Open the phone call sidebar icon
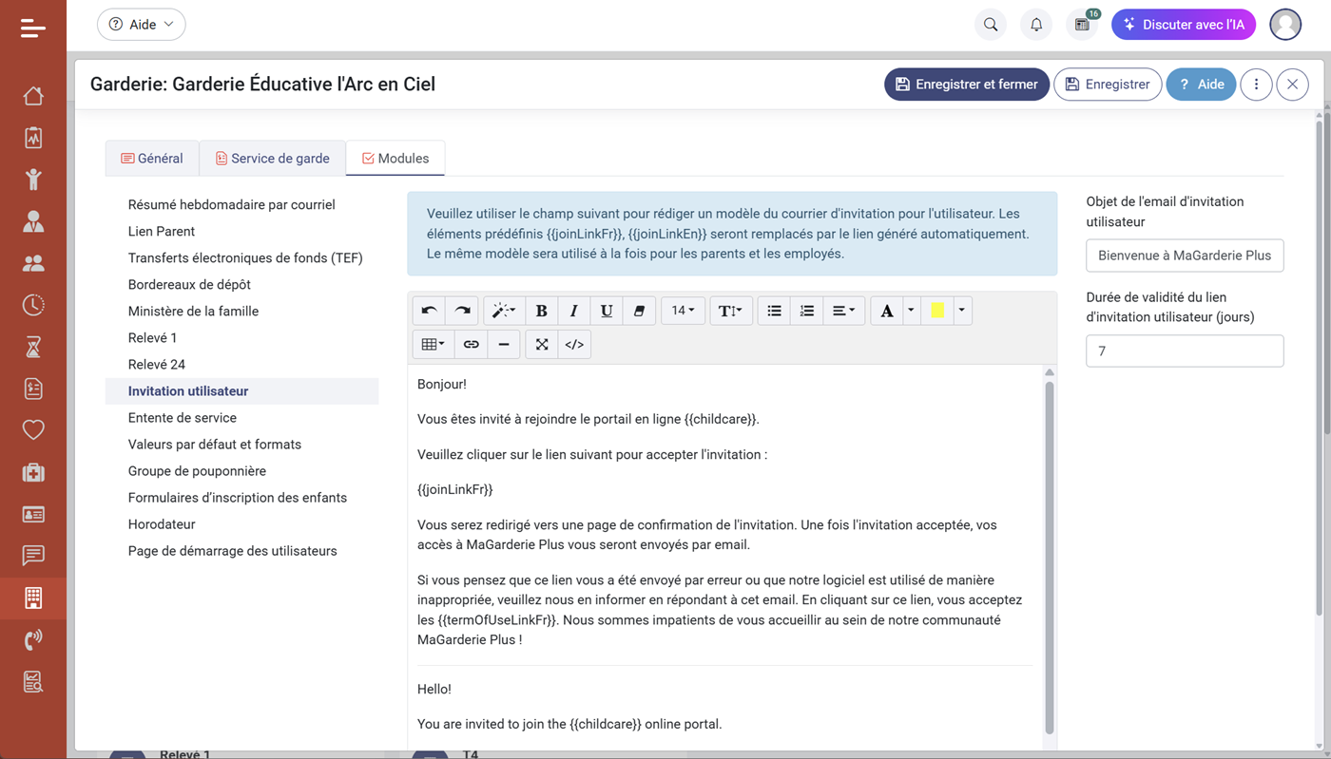1331x759 pixels. pos(33,639)
